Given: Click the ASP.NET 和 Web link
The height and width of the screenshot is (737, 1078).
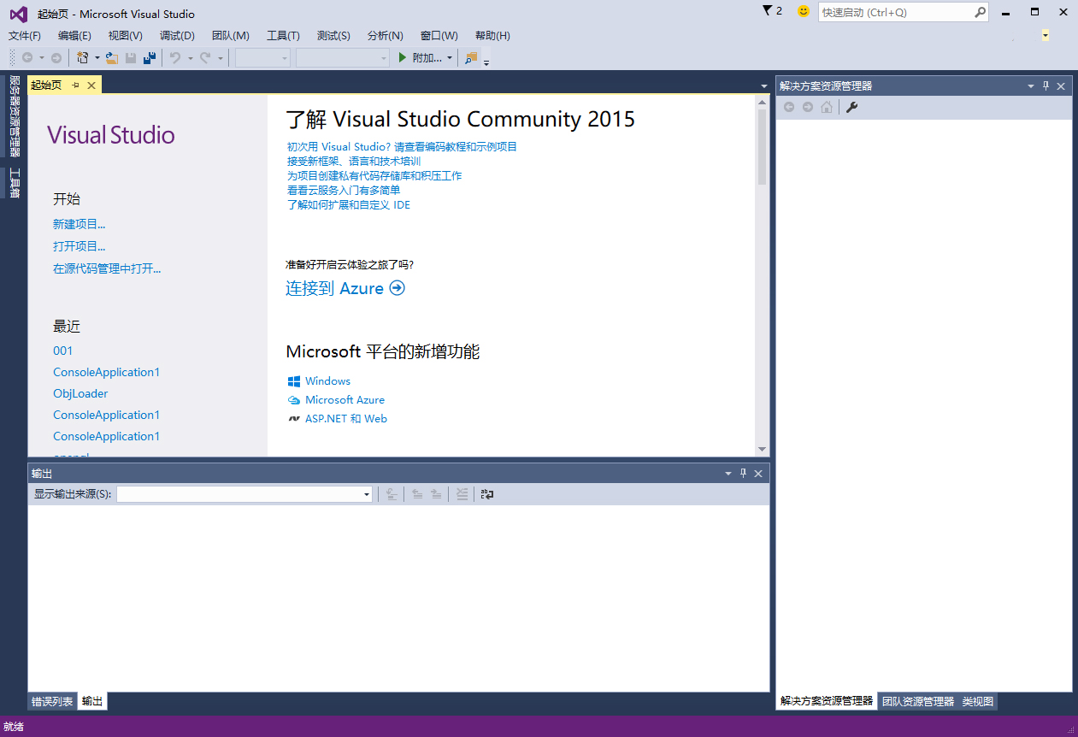Looking at the screenshot, I should tap(346, 418).
